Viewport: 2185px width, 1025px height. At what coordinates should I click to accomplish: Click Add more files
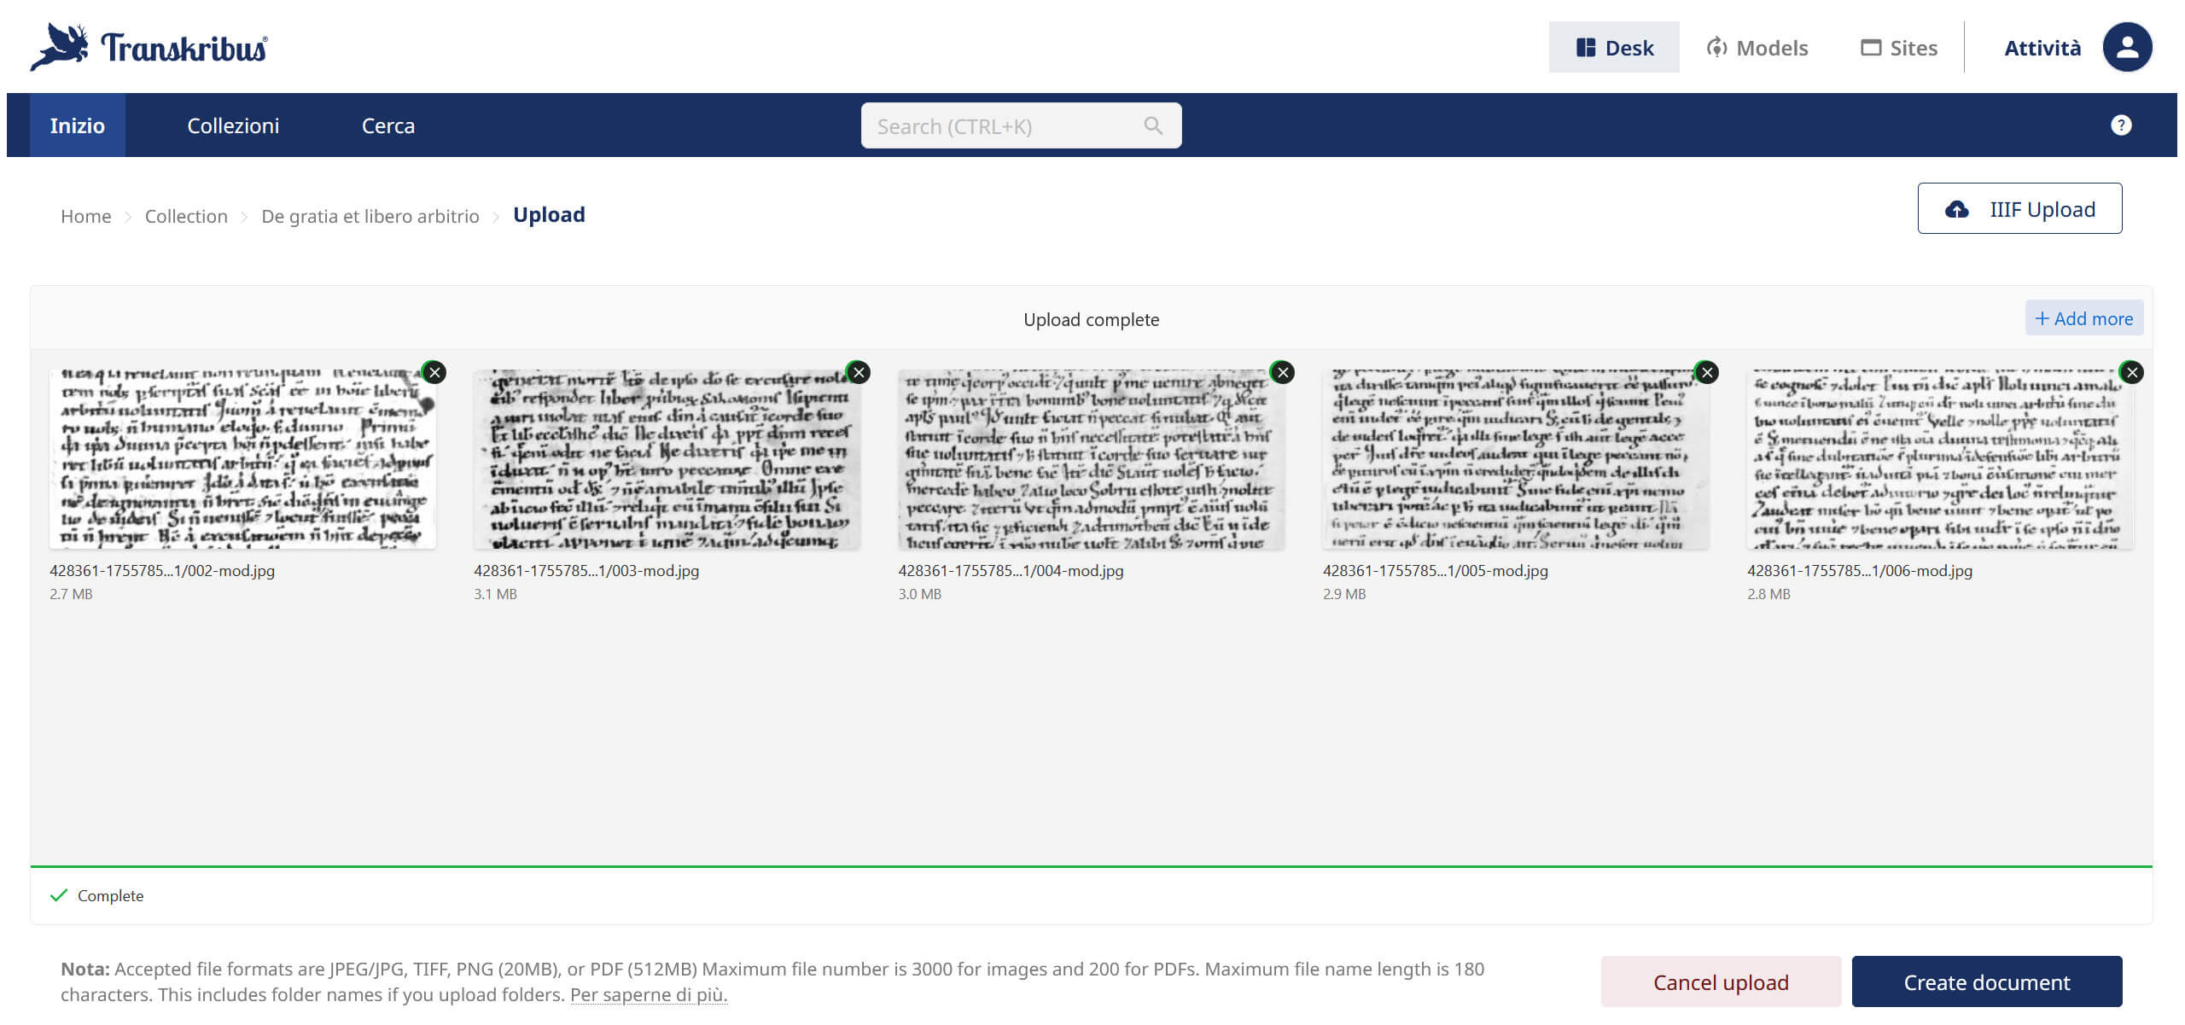point(2083,318)
